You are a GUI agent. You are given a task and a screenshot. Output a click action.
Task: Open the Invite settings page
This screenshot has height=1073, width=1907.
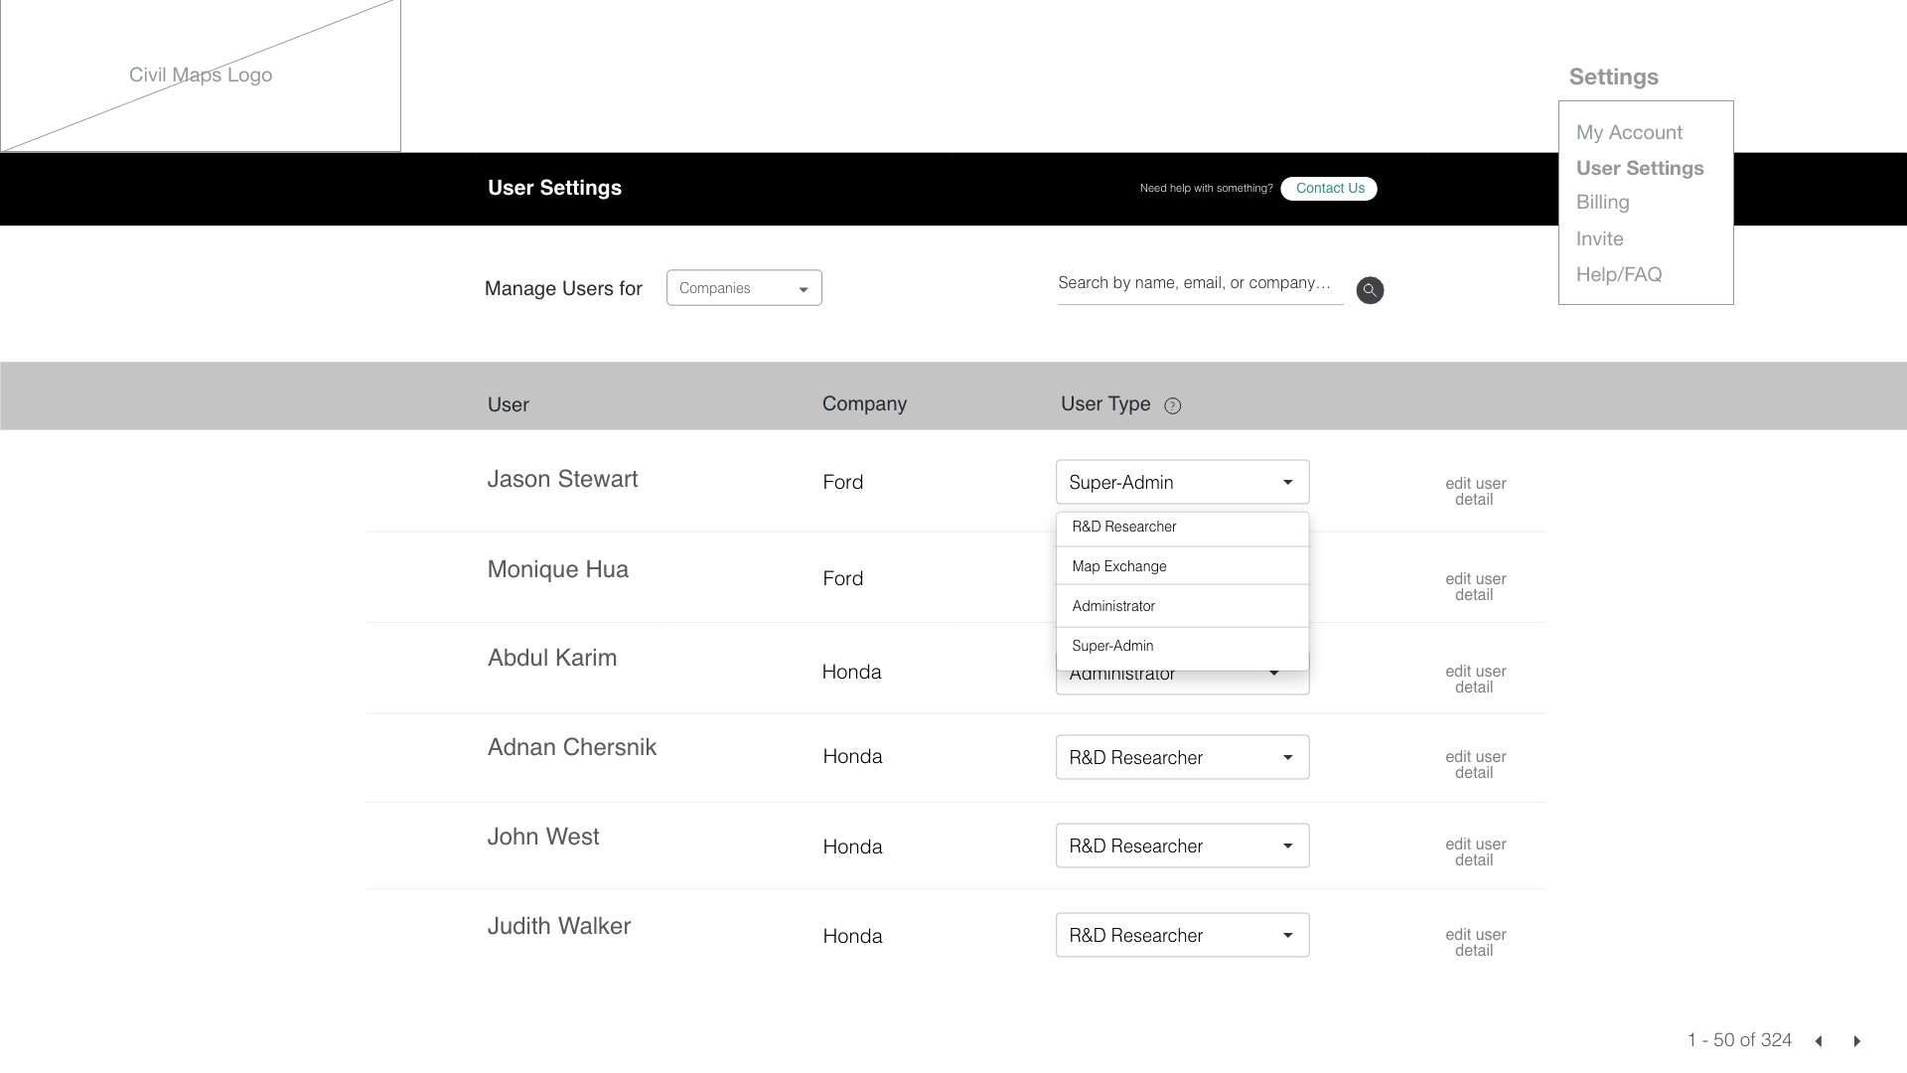coord(1600,238)
